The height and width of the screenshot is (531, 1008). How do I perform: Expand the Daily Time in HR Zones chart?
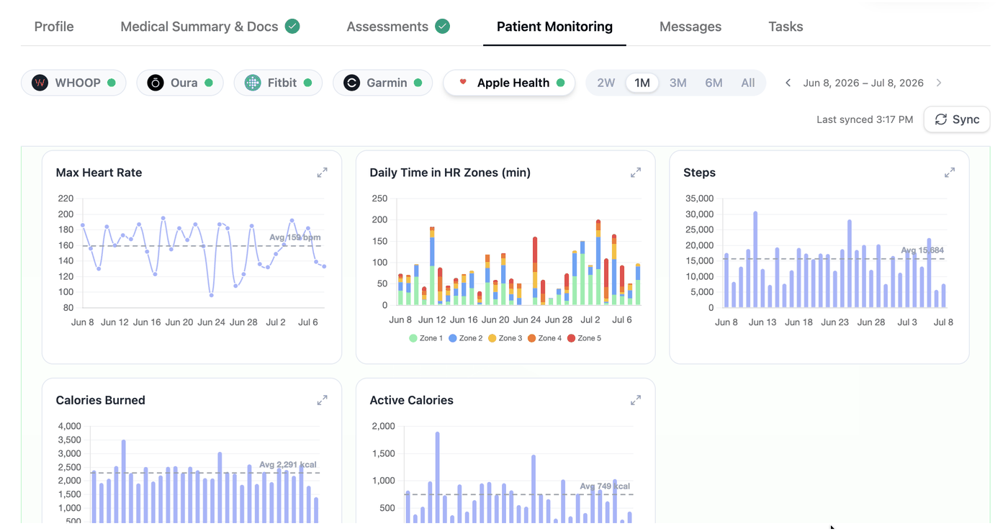click(x=636, y=173)
